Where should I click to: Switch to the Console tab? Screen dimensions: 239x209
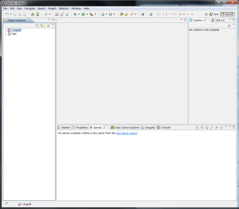tap(163, 128)
